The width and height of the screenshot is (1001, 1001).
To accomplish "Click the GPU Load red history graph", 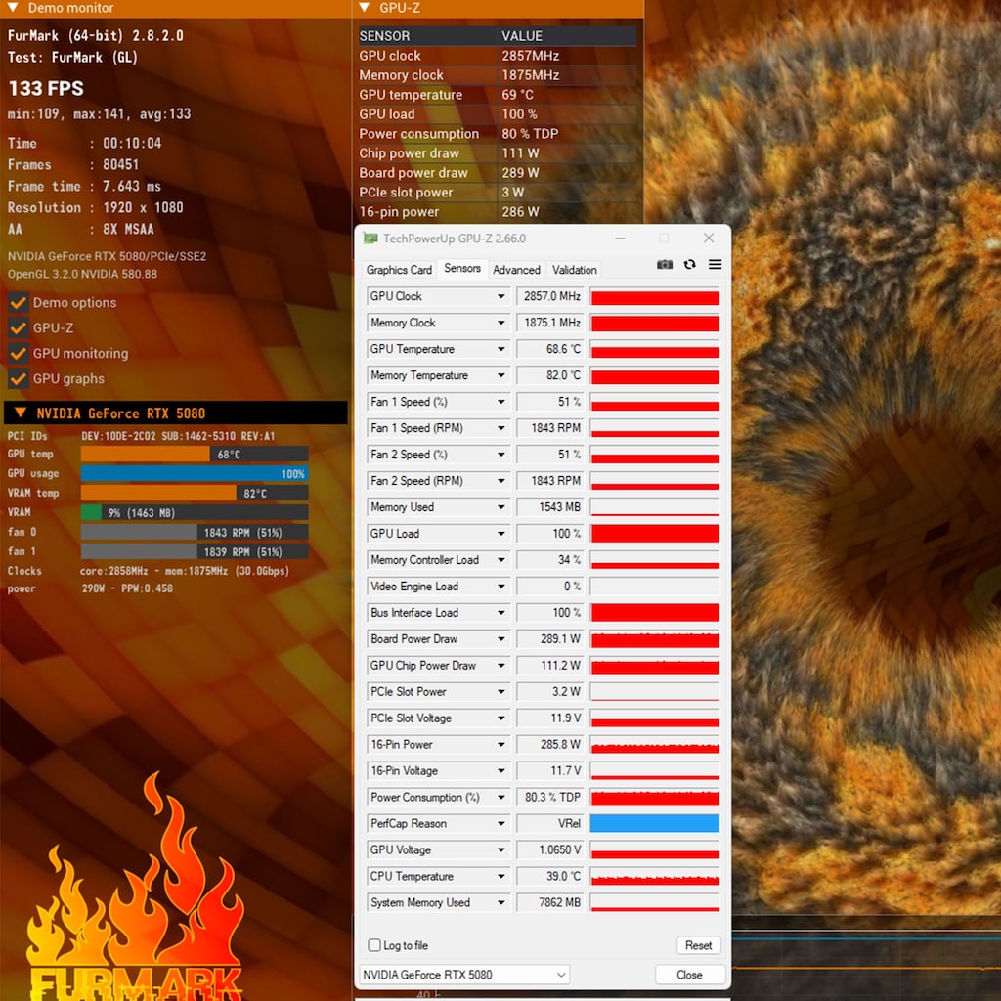I will click(x=655, y=533).
